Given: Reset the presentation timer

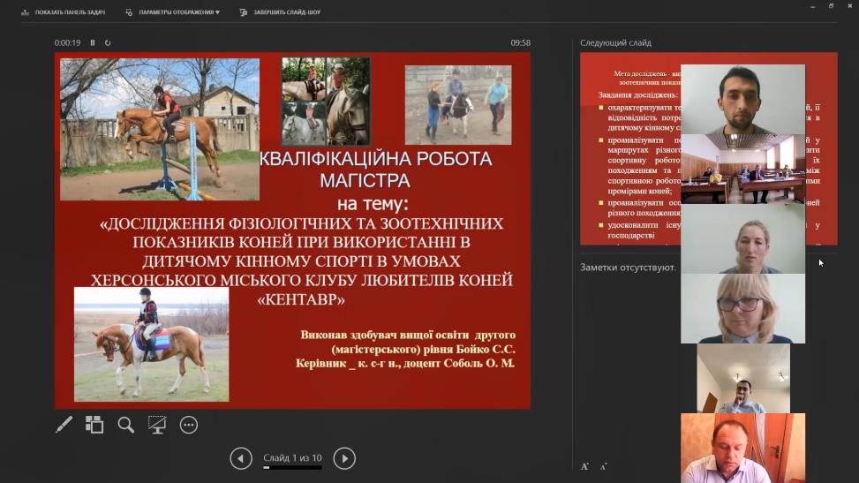Looking at the screenshot, I should click(x=108, y=42).
